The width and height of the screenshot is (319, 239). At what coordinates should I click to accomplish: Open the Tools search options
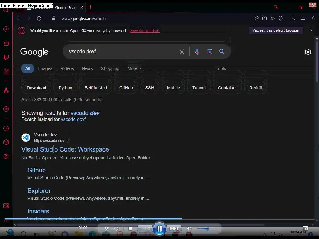click(x=221, y=69)
